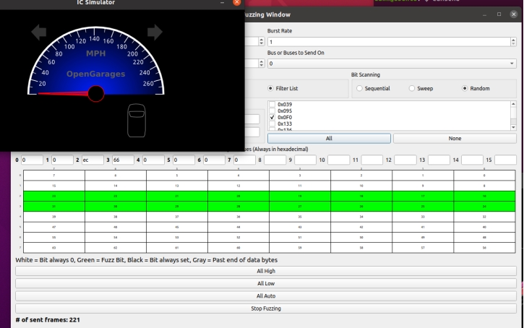Image resolution: width=524 pixels, height=328 pixels.
Task: Click the byte 4 value field
Action: (153, 160)
